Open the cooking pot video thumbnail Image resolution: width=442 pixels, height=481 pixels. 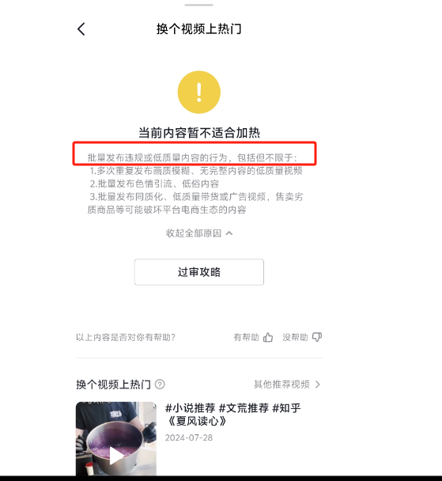116,438
